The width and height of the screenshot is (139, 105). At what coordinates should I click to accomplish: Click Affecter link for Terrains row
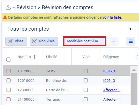(111, 99)
